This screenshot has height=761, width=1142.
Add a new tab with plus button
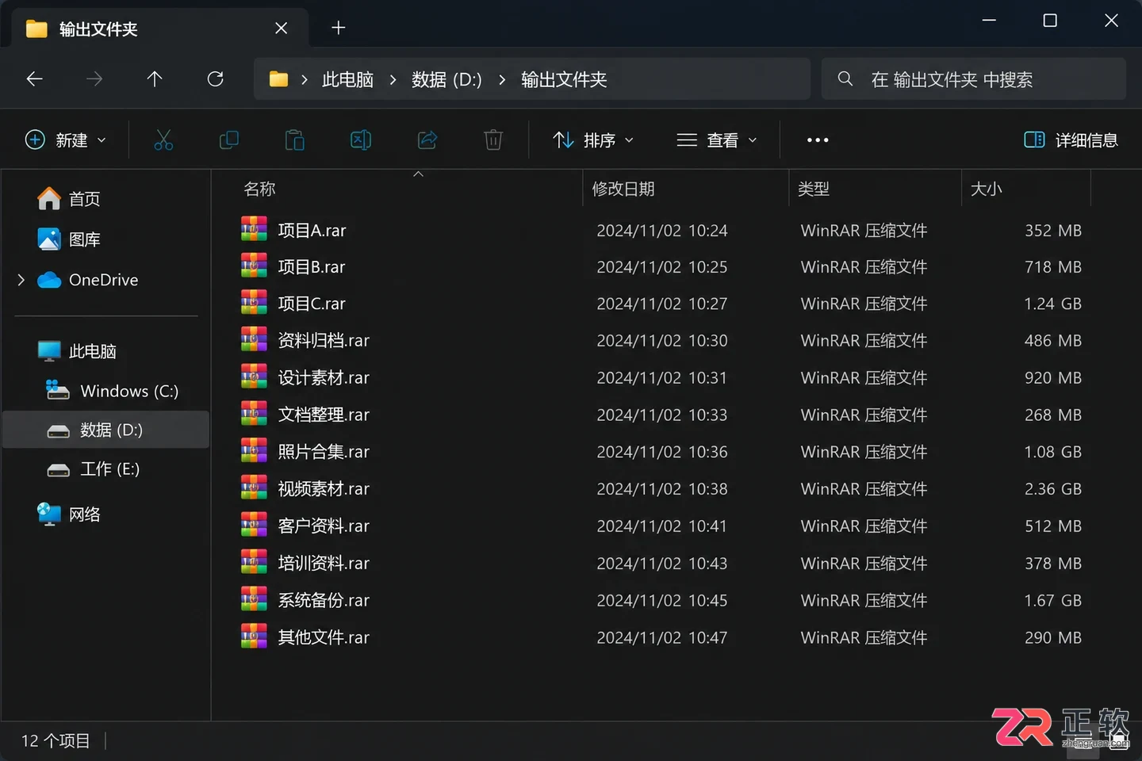[339, 28]
